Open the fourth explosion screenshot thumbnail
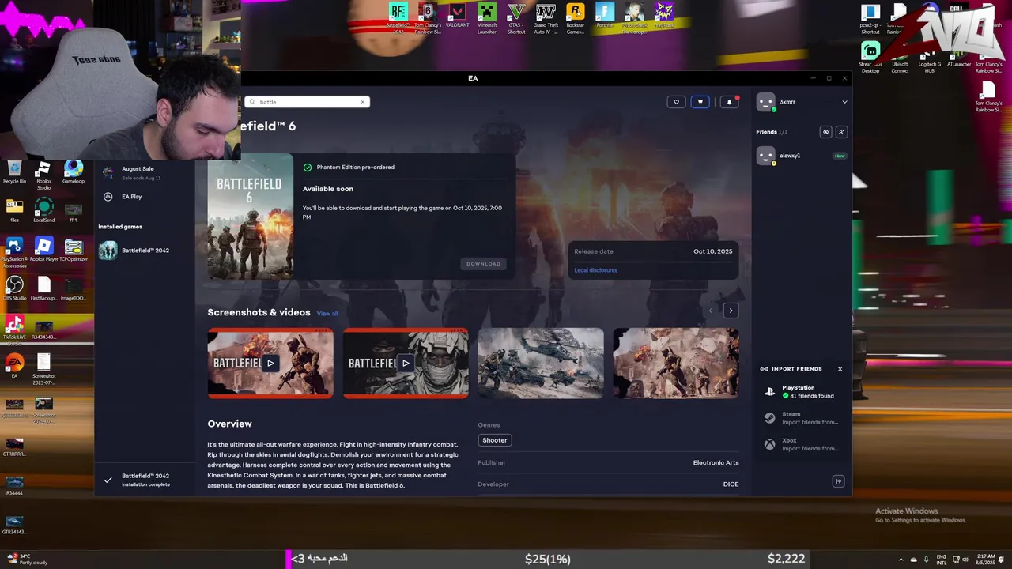The width and height of the screenshot is (1012, 569). 676,364
